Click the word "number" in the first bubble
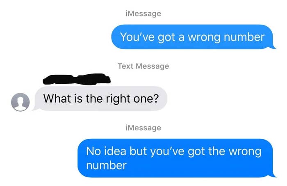This screenshot has height=186, width=287. 244,37
